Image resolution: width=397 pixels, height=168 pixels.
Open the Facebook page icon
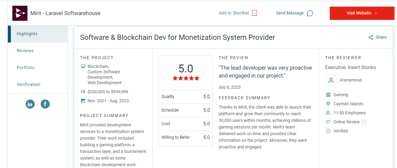[45, 104]
